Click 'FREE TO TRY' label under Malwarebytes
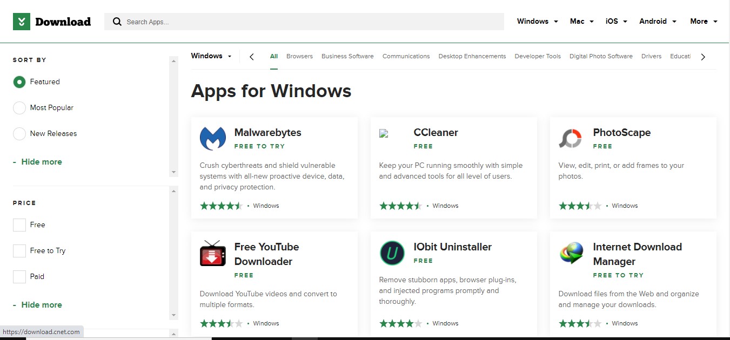This screenshot has width=730, height=340. (x=259, y=146)
